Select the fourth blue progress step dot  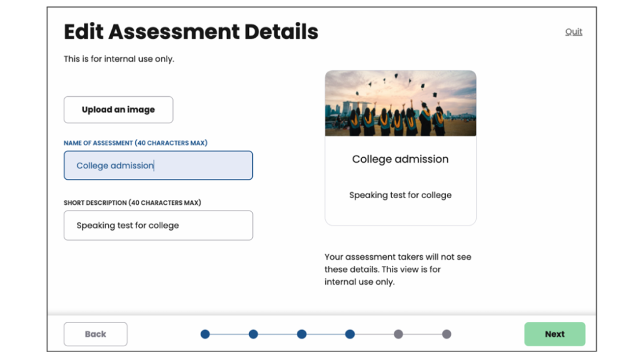(x=350, y=334)
